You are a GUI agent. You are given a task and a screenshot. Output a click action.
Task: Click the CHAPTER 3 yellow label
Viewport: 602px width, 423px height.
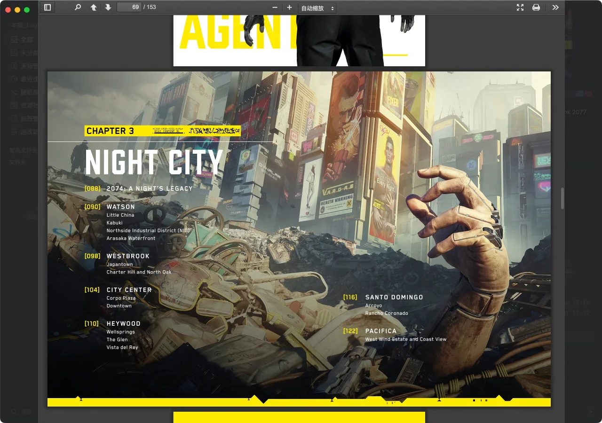pos(110,131)
